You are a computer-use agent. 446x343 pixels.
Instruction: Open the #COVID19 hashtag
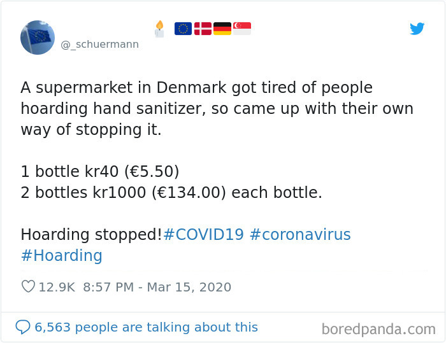[x=203, y=234]
